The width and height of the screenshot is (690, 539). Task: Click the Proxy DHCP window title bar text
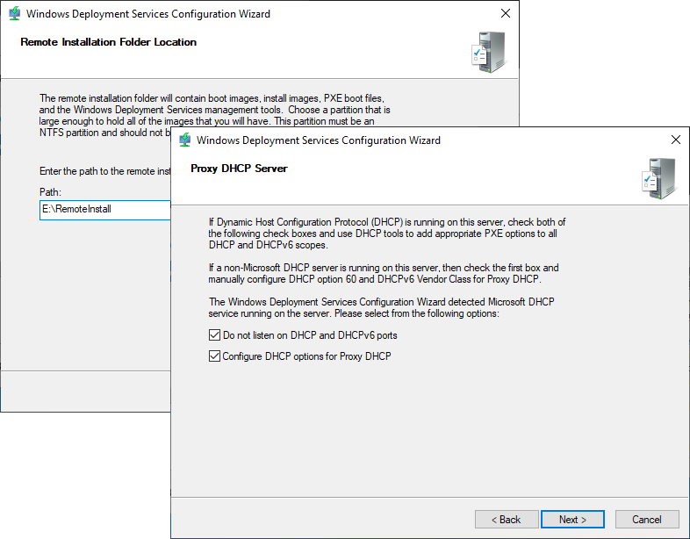click(x=318, y=140)
